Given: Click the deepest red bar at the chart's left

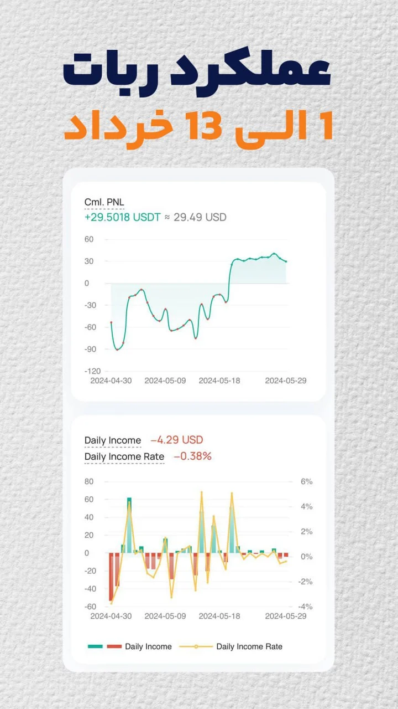Looking at the screenshot, I should 111,576.
